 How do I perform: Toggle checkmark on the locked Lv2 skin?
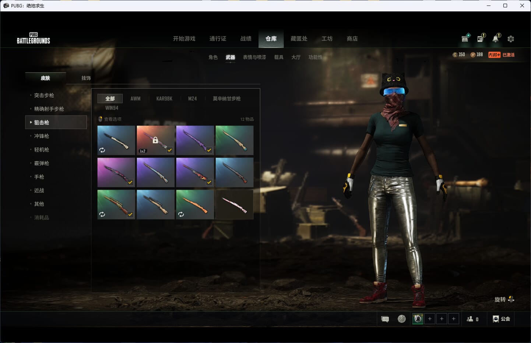point(170,150)
